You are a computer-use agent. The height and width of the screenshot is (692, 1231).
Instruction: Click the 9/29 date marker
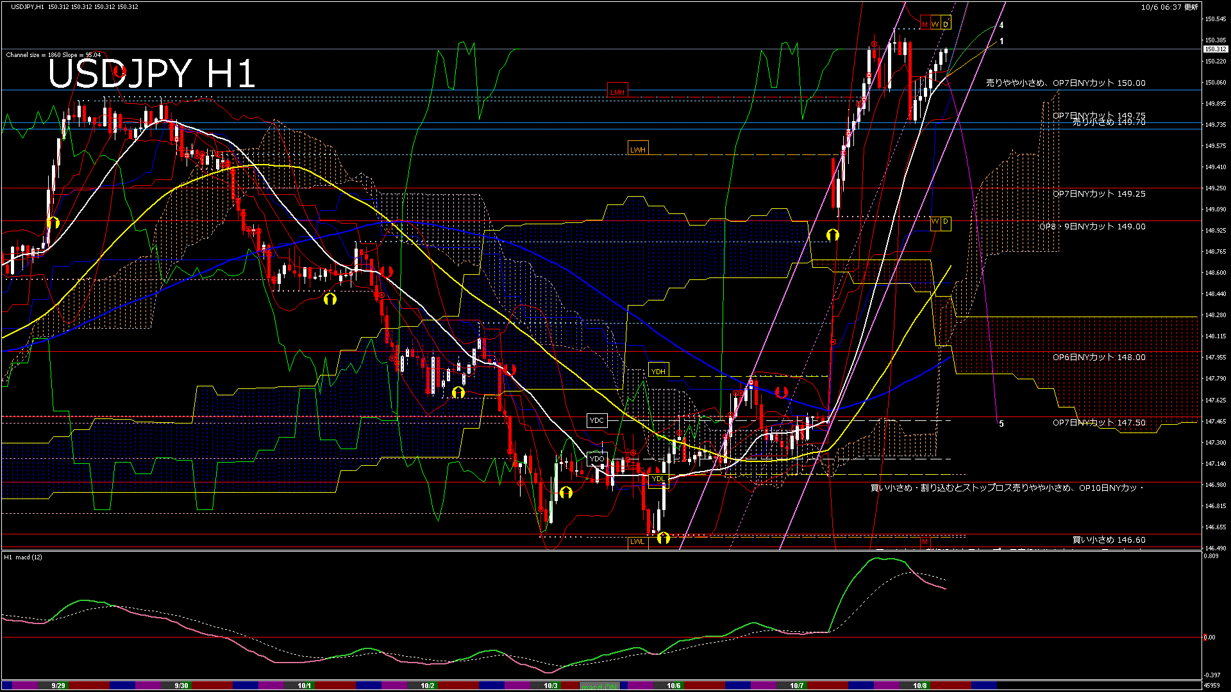click(58, 686)
